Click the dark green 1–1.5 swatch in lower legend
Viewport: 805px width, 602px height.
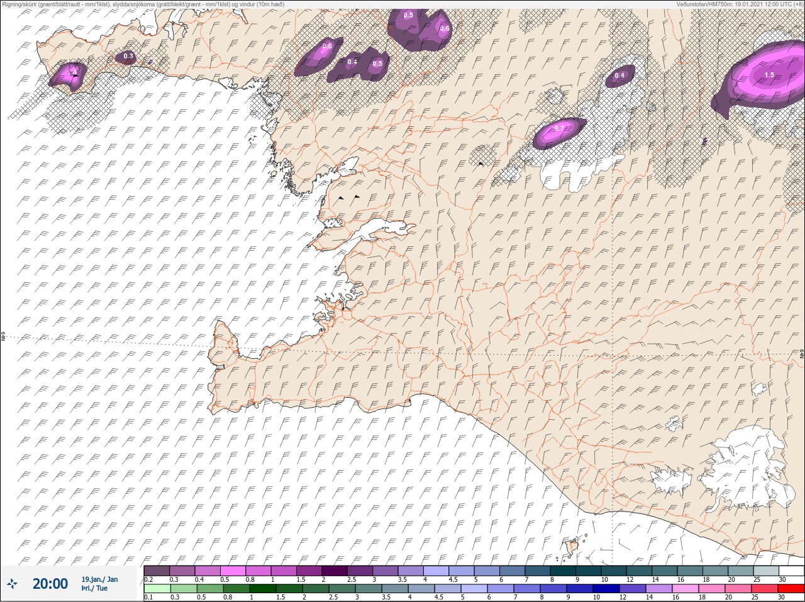pos(262,589)
